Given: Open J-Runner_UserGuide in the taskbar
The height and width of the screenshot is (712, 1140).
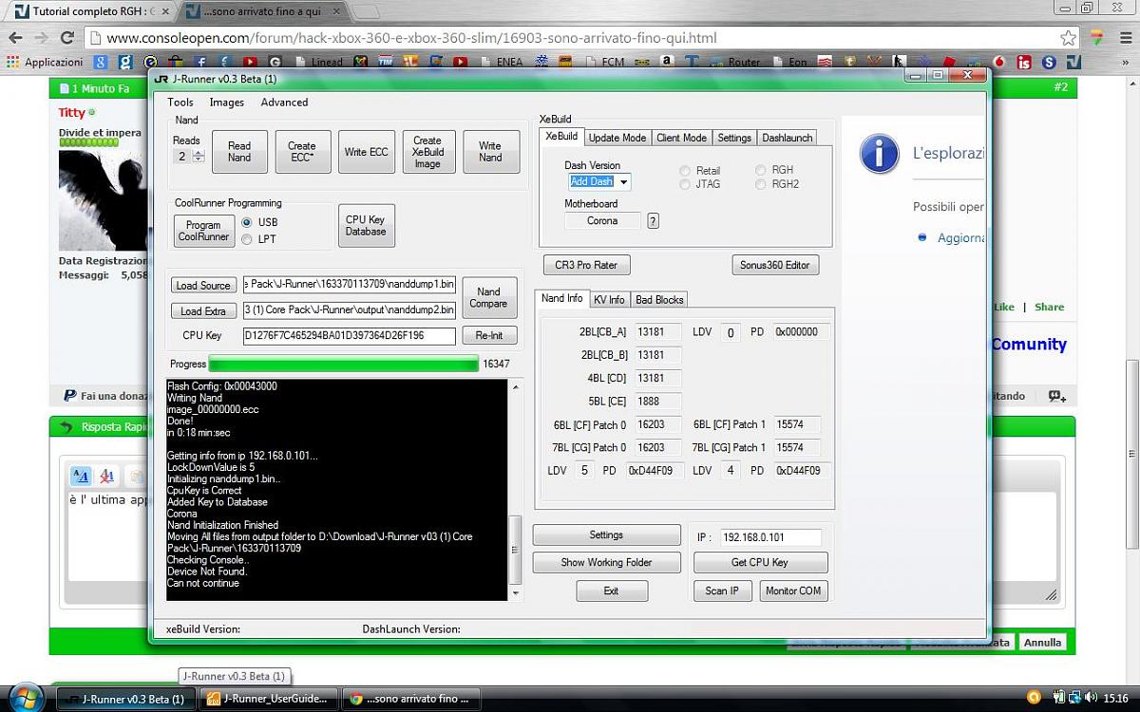Looking at the screenshot, I should (x=267, y=699).
